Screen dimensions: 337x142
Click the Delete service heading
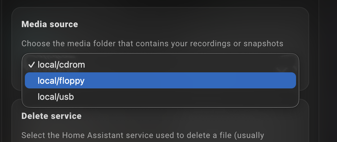(x=51, y=116)
